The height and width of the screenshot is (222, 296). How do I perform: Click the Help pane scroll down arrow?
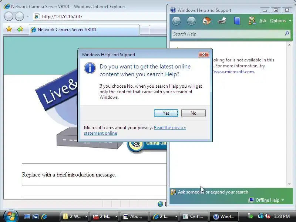(289, 184)
